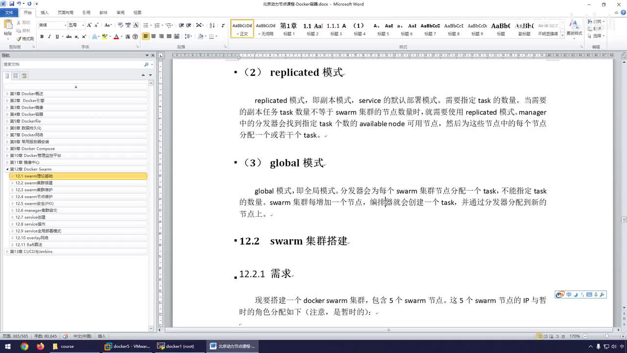627x353 pixels.
Task: Click the Shrink Font icon
Action: [x=96, y=25]
